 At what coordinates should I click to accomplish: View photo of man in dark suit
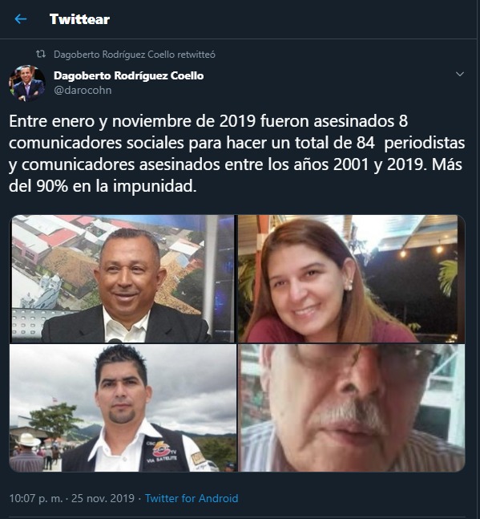pyautogui.click(x=123, y=278)
